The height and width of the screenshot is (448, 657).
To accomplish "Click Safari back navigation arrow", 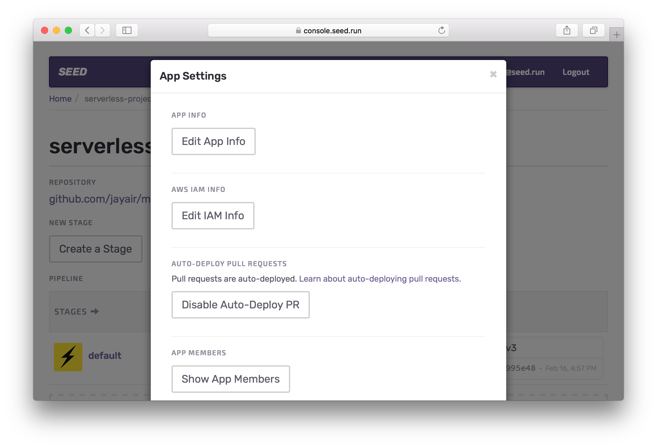I will point(87,30).
